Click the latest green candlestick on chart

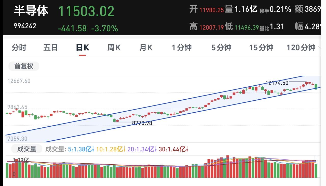[x=316, y=87]
